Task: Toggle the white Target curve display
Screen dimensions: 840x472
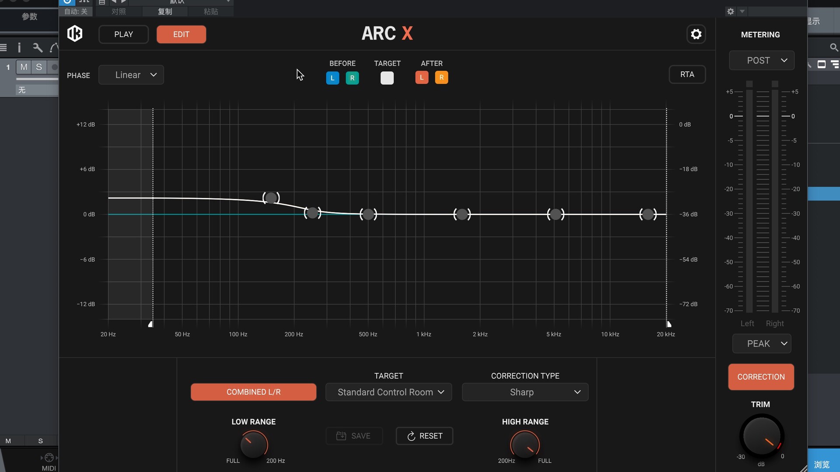Action: pyautogui.click(x=387, y=78)
